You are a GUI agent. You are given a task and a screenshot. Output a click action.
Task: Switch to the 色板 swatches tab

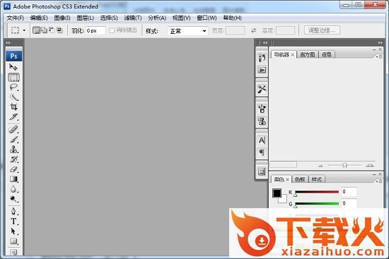pyautogui.click(x=300, y=179)
